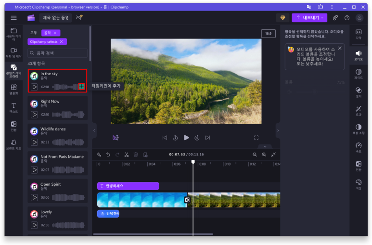
Task: Play the video preview
Action: pyautogui.click(x=186, y=138)
